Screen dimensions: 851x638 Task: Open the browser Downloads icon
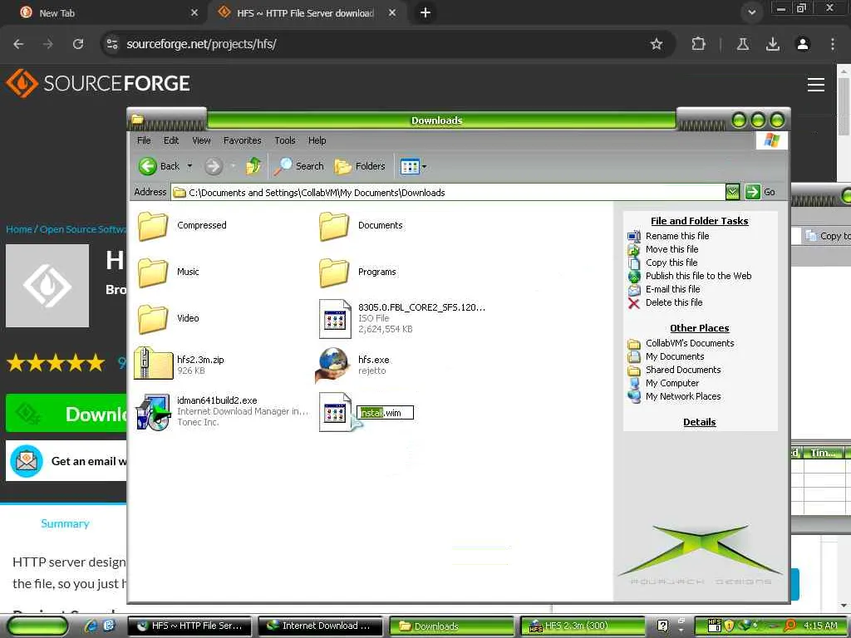coord(772,44)
